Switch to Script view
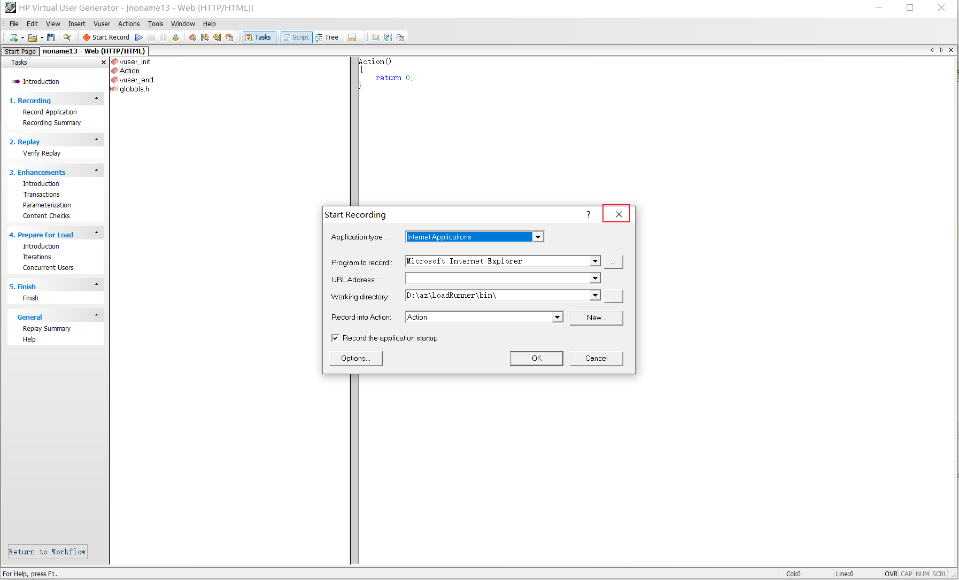 tap(296, 37)
